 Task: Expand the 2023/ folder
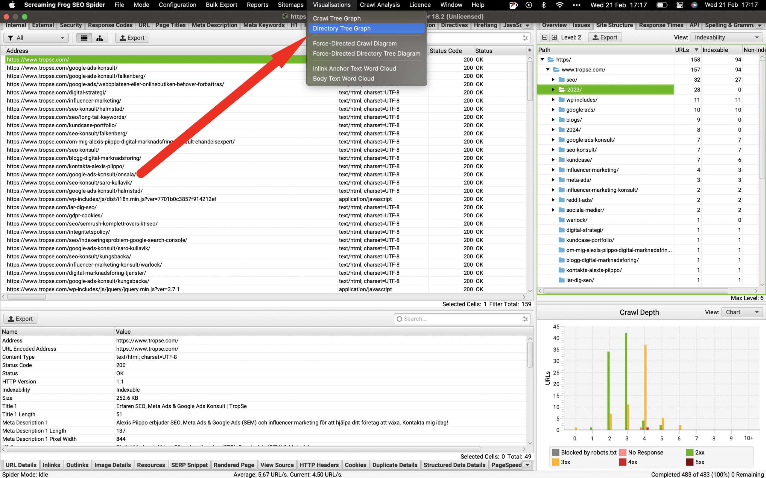[x=553, y=90]
